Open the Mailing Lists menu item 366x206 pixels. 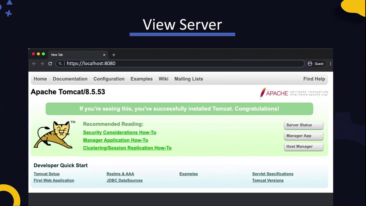click(x=189, y=79)
